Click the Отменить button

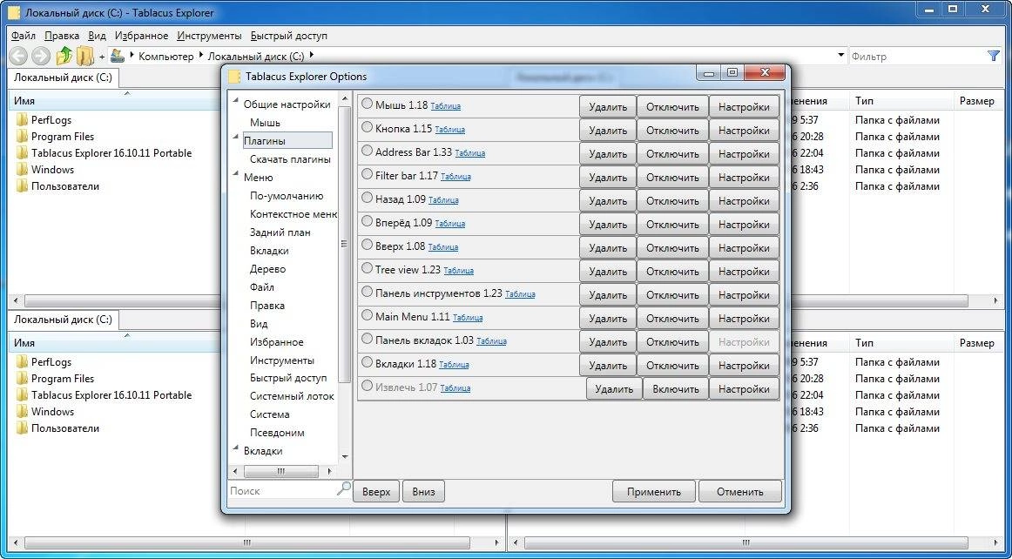(x=739, y=492)
